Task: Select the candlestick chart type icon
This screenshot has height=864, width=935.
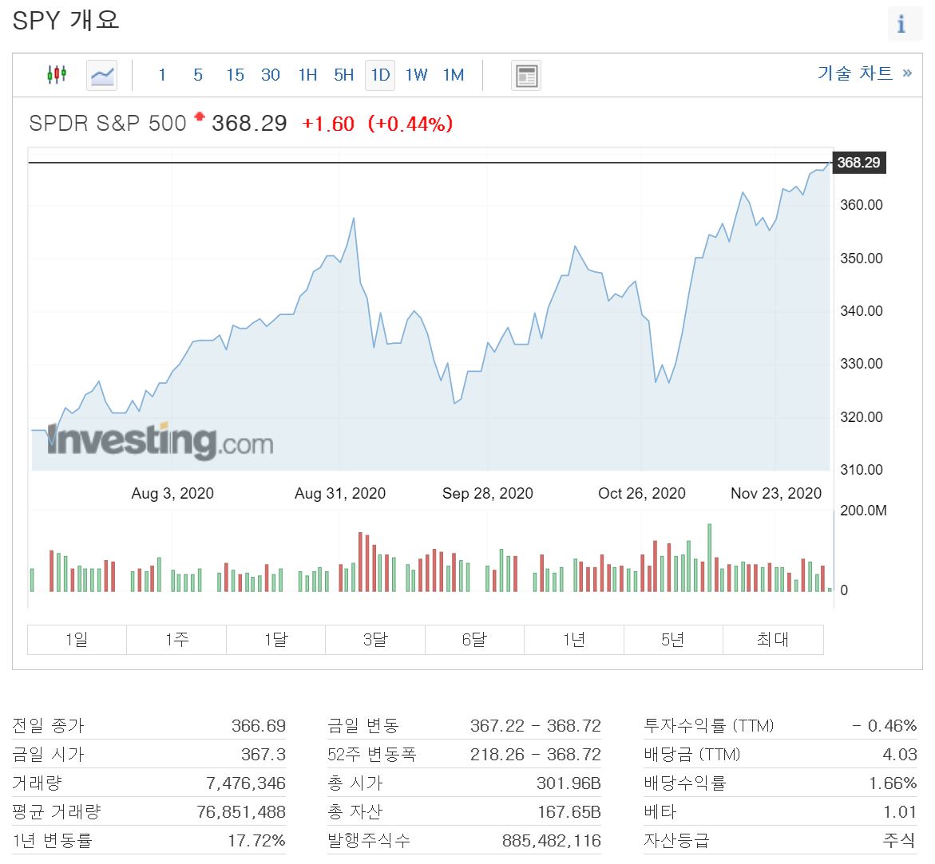Action: point(56,74)
